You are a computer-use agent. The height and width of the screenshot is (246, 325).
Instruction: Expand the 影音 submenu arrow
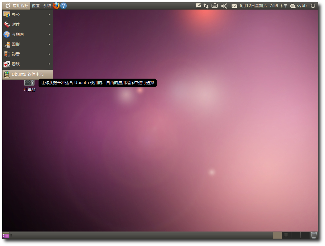(50, 54)
